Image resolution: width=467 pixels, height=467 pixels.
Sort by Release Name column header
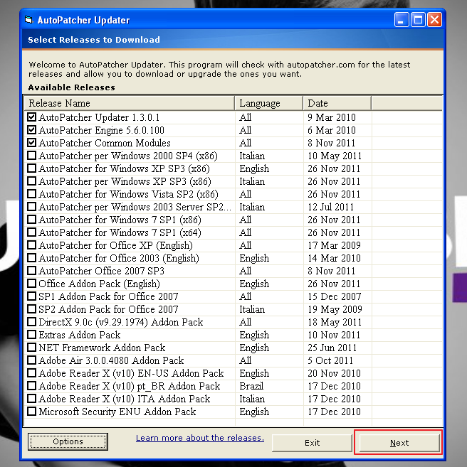pyautogui.click(x=129, y=103)
